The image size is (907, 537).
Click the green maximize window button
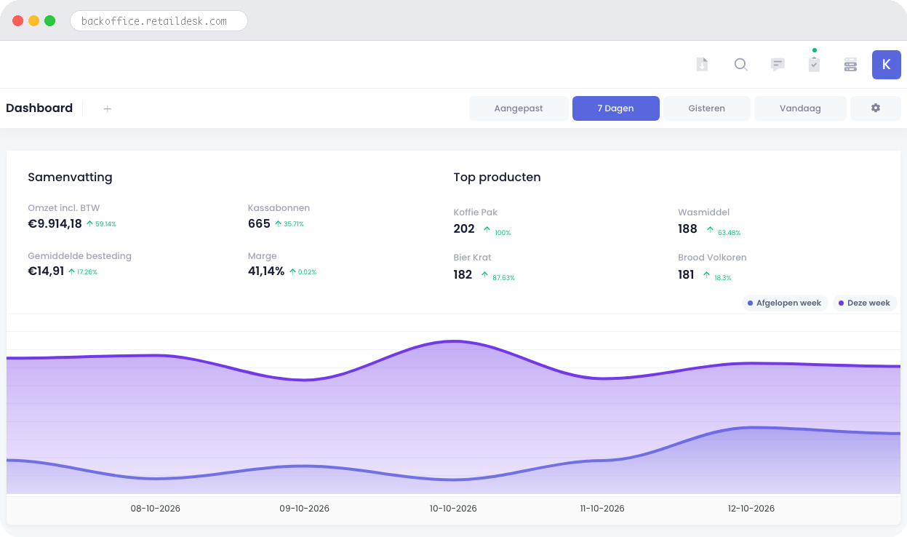pos(50,20)
